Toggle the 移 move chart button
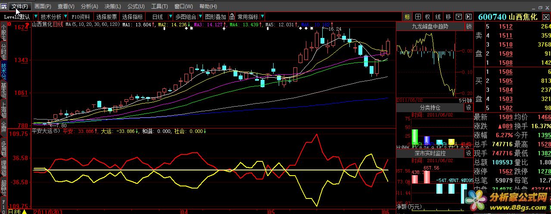551x214 pixels. pyautogui.click(x=448, y=17)
